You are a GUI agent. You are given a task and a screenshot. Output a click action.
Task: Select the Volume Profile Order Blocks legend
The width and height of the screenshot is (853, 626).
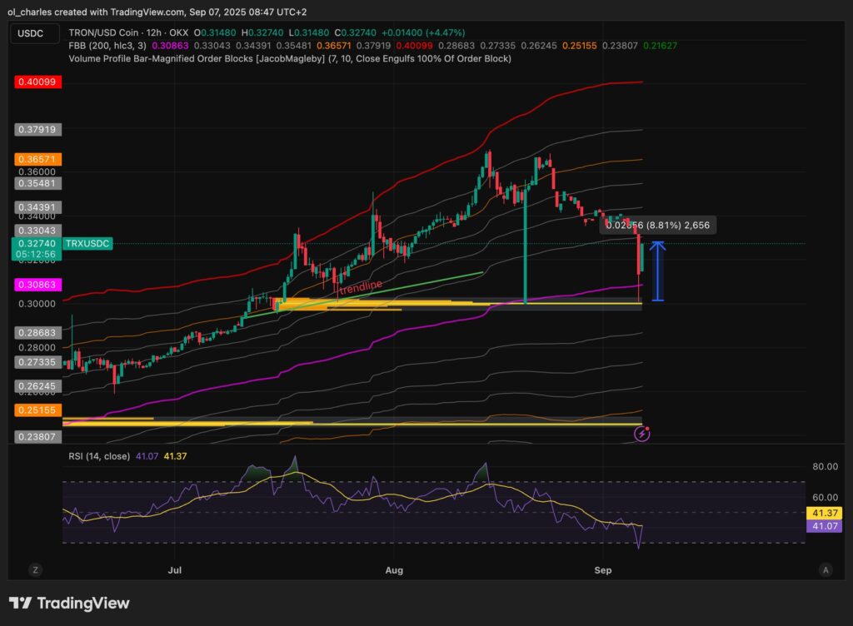pyautogui.click(x=289, y=58)
